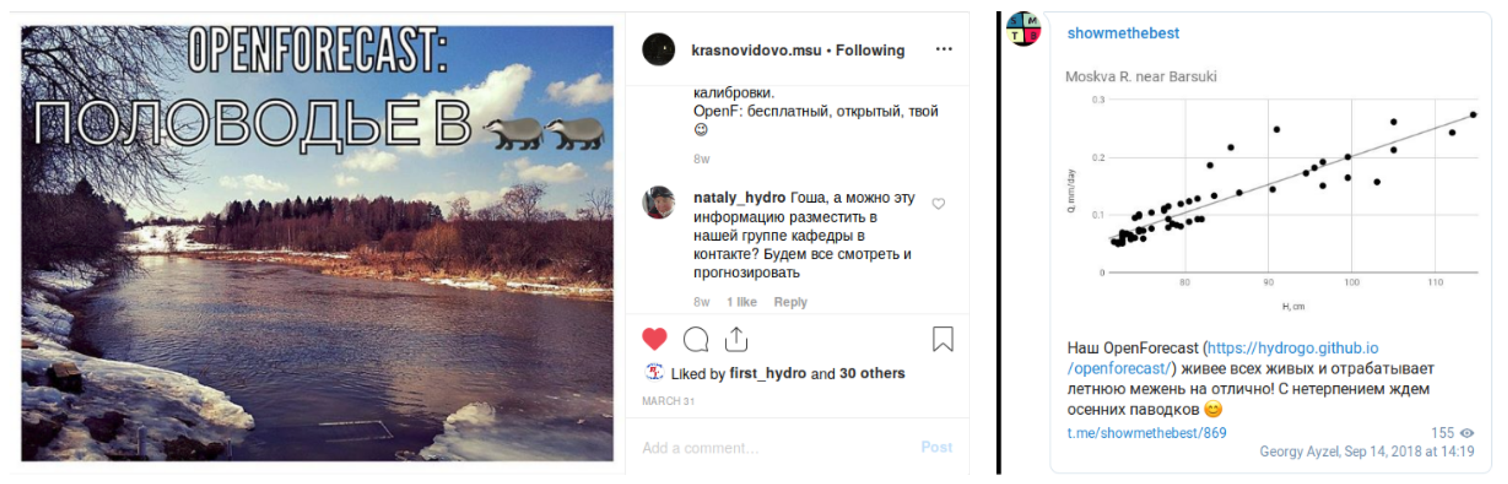
Task: Open the comment bubble icon
Action: tap(695, 339)
